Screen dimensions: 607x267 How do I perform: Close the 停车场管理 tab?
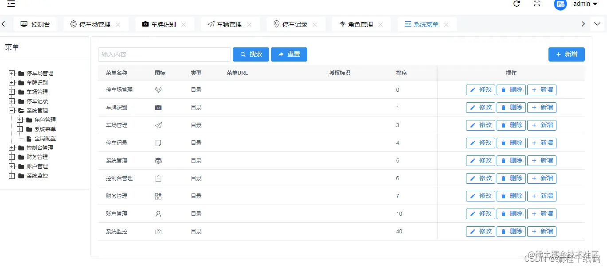pos(118,25)
